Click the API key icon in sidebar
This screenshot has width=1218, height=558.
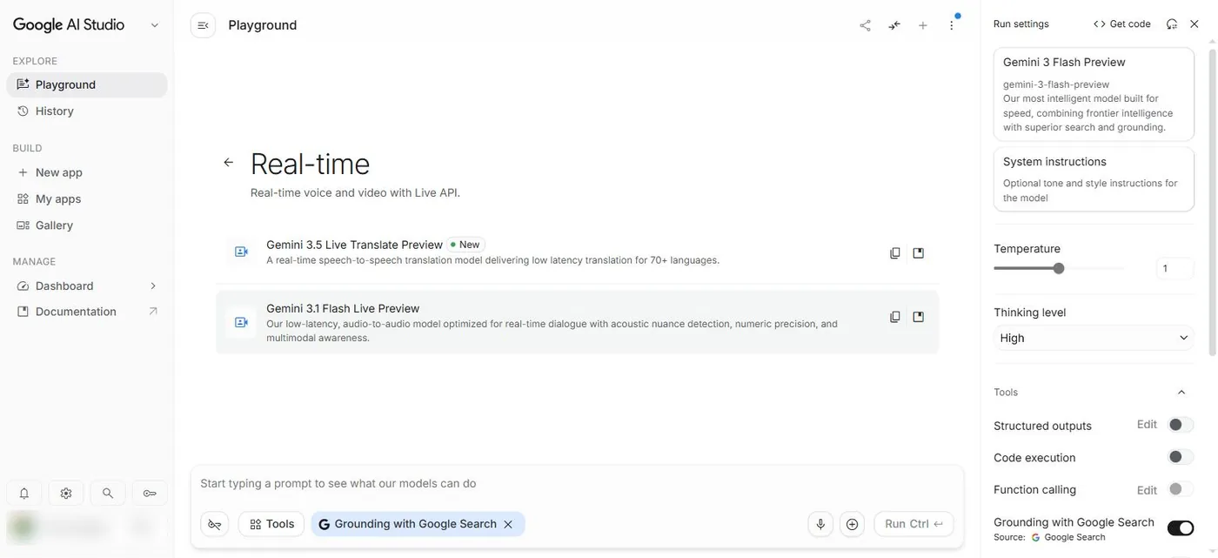click(x=150, y=494)
